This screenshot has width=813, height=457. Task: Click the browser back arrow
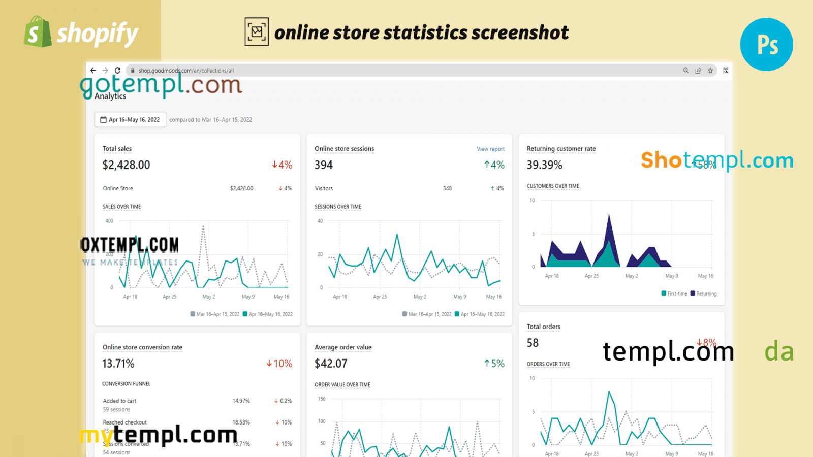[x=93, y=71]
